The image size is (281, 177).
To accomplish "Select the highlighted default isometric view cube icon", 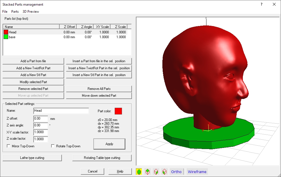I will 139,171.
